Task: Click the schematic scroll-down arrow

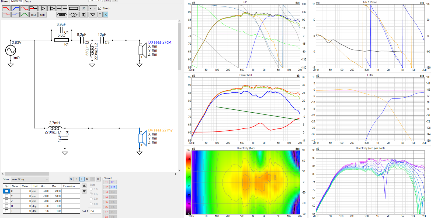Action: pos(179,170)
